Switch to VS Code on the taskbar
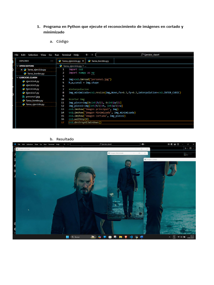 [131, 237]
